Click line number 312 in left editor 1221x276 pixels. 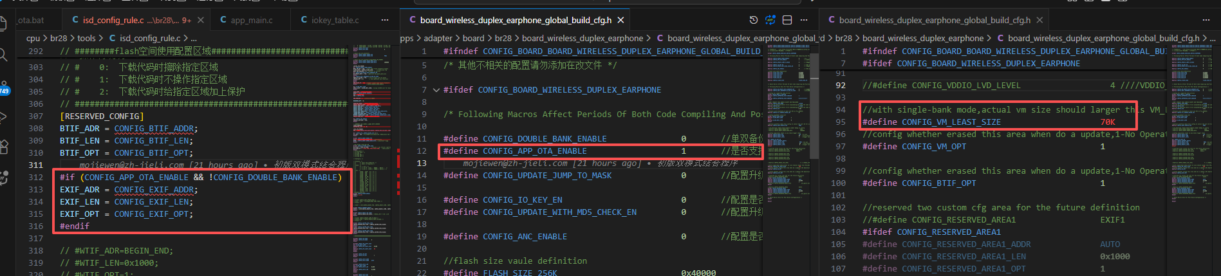click(x=36, y=178)
